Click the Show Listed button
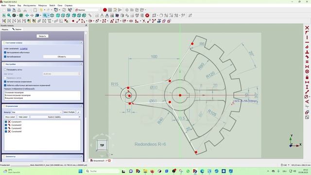 [10, 117]
